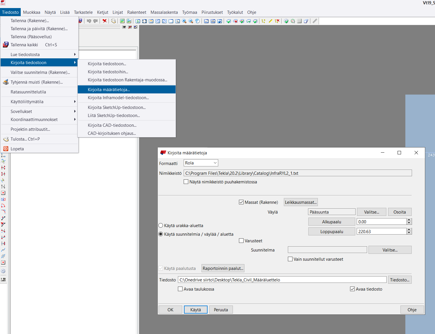Expand Lue tiedostosta submenu
Image resolution: width=435 pixels, height=334 pixels.
(40, 54)
